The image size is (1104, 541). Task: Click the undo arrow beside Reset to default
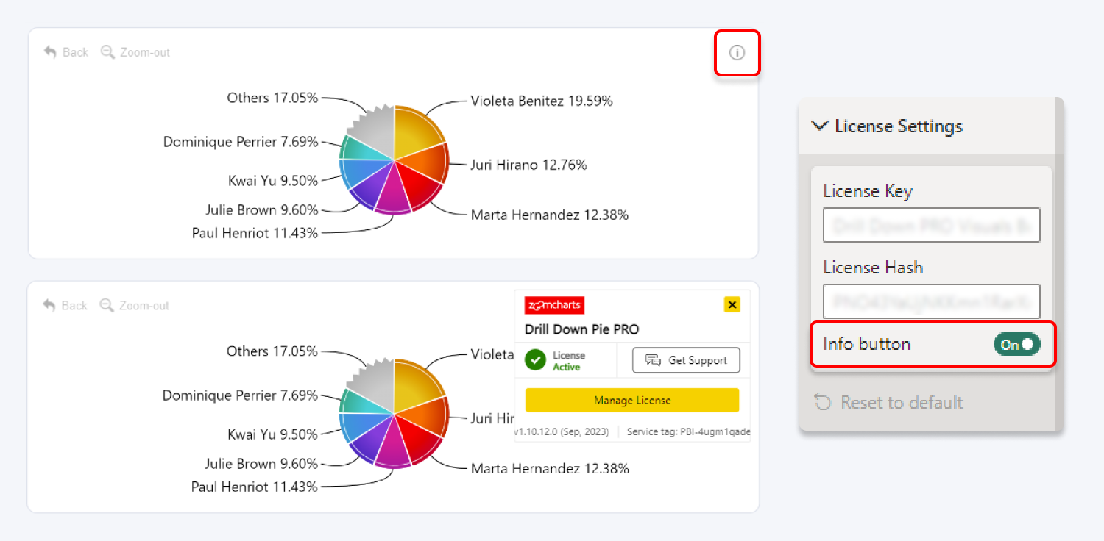[822, 402]
